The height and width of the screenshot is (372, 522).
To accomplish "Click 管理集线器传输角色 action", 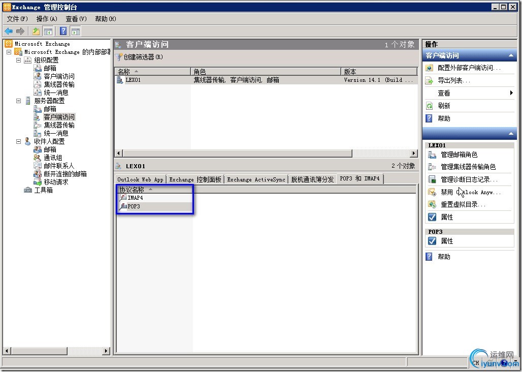I will tap(468, 167).
